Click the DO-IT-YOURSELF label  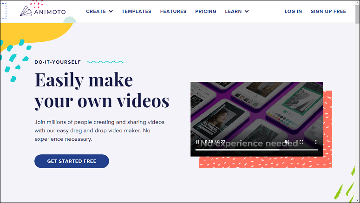tap(58, 62)
